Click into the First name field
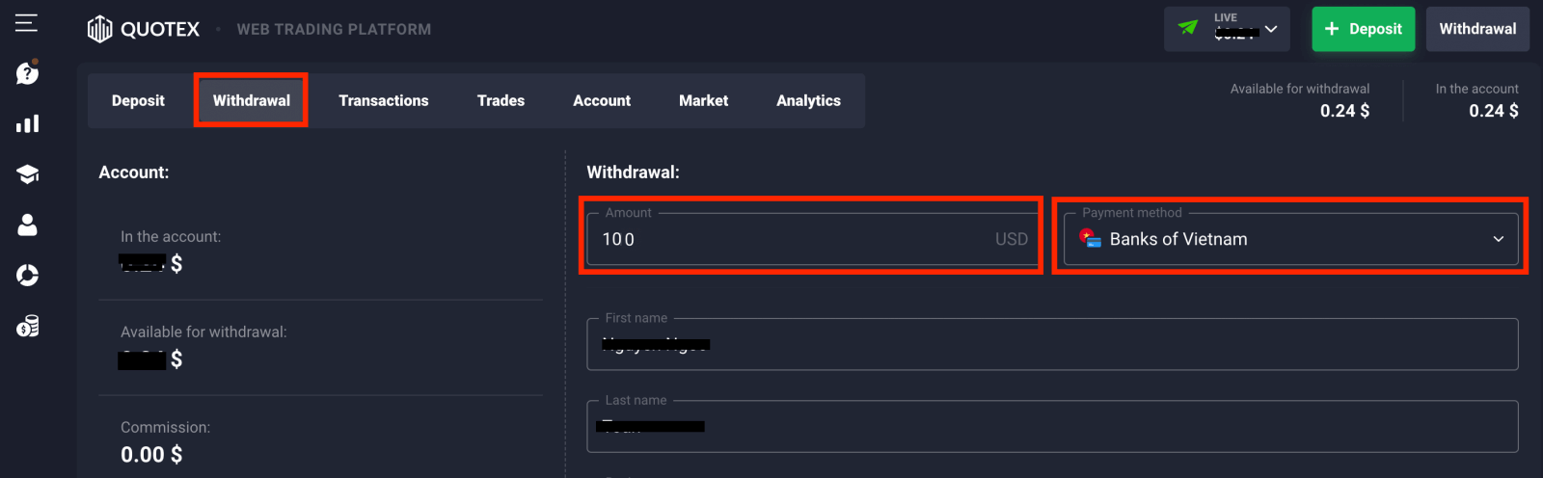Screen dimensions: 1543x478 1051,344
